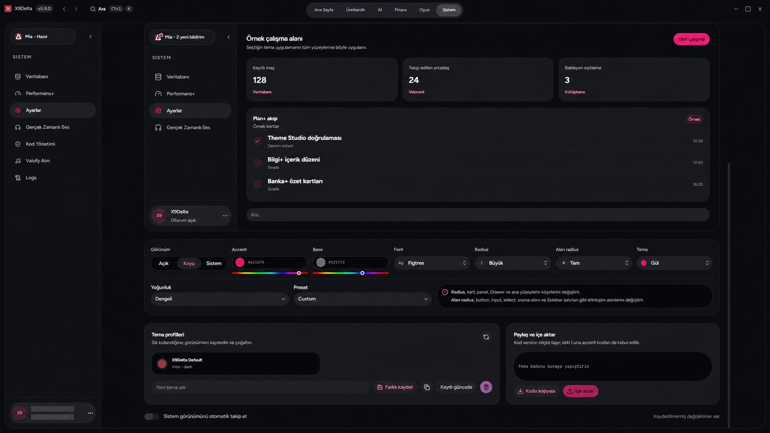
Task: Open Logs in the main sidebar
Action: pos(52,178)
